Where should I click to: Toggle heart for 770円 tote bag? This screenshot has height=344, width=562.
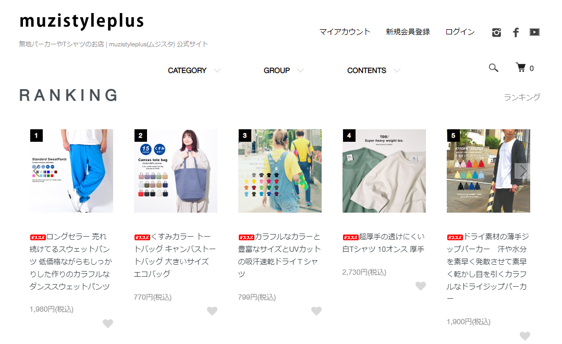click(x=212, y=311)
